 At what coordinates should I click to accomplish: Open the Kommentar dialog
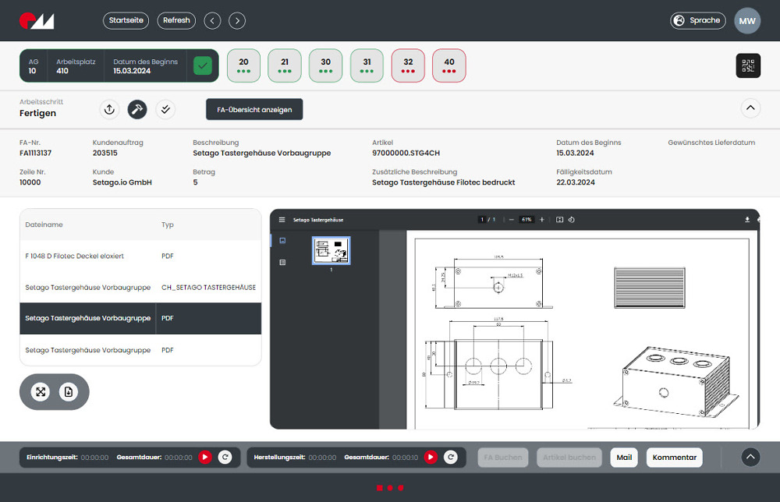tap(674, 458)
